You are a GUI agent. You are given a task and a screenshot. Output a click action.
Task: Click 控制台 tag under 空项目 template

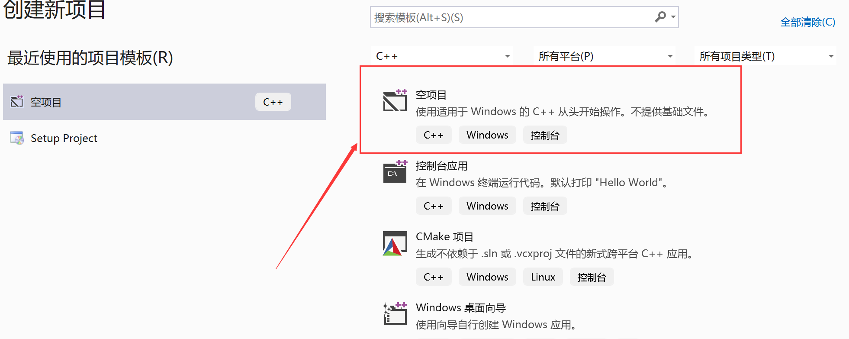545,135
